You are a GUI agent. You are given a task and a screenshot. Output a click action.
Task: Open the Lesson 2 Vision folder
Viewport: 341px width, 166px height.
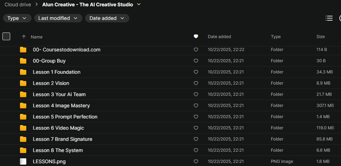pos(51,83)
